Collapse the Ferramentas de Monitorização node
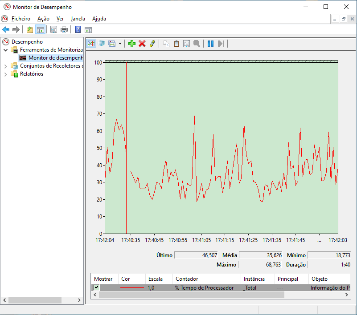Image resolution: width=357 pixels, height=315 pixels. (x=6, y=50)
